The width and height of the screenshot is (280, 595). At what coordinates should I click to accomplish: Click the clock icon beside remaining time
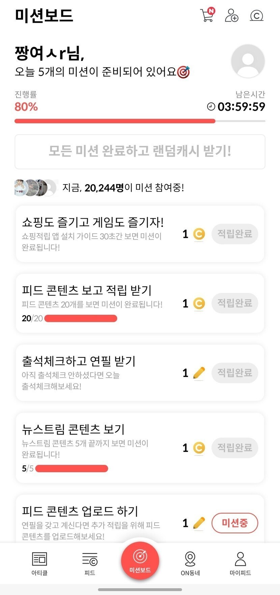pos(211,107)
